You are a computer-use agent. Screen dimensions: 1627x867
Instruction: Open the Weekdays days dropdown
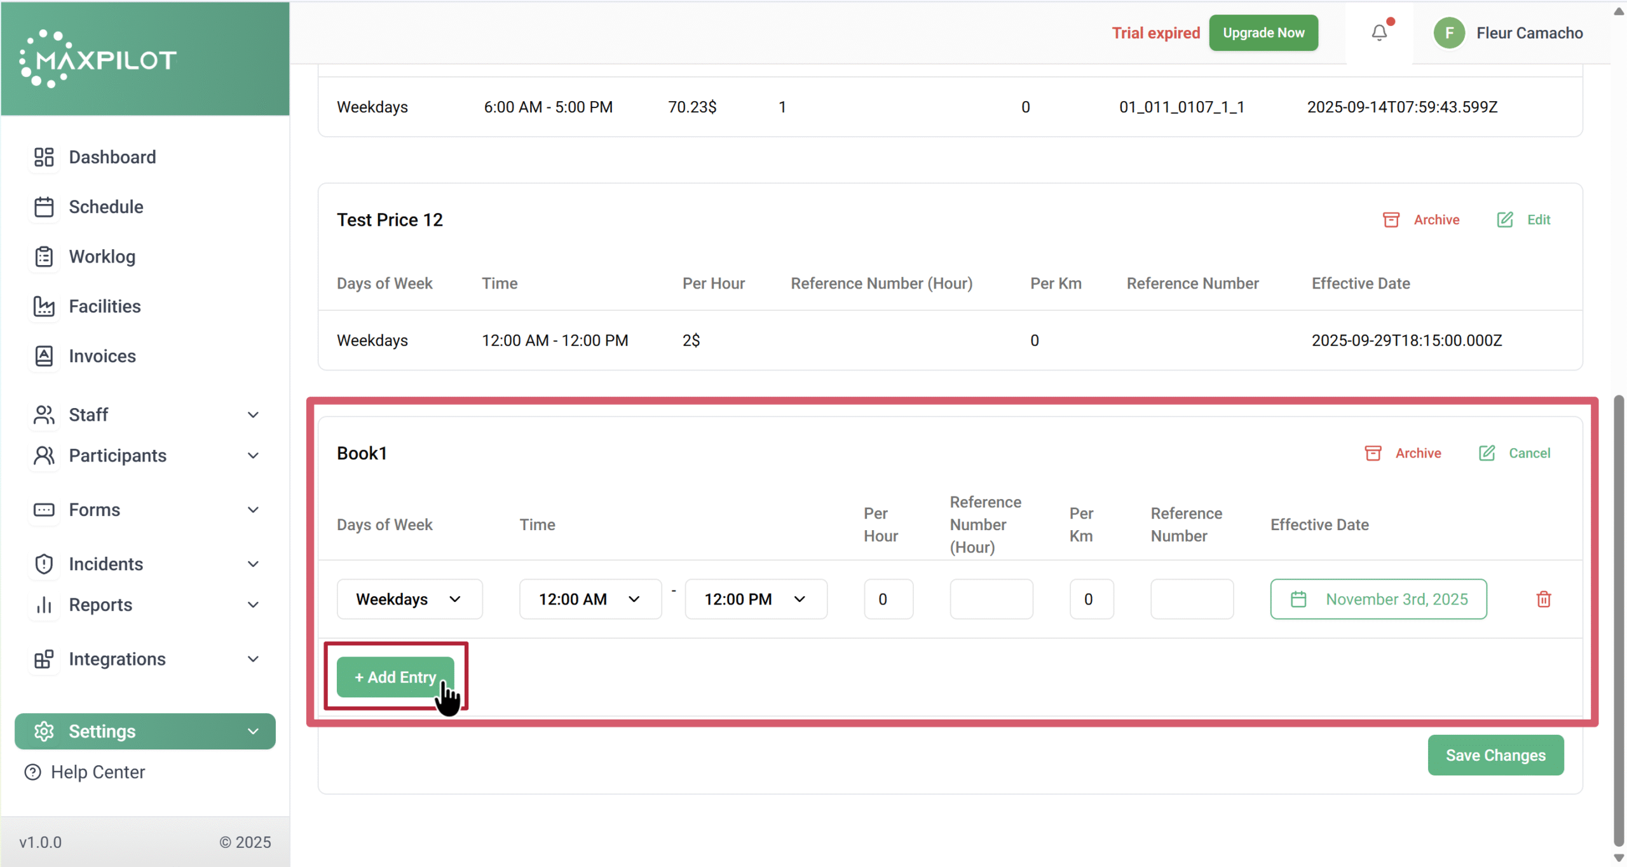tap(409, 599)
